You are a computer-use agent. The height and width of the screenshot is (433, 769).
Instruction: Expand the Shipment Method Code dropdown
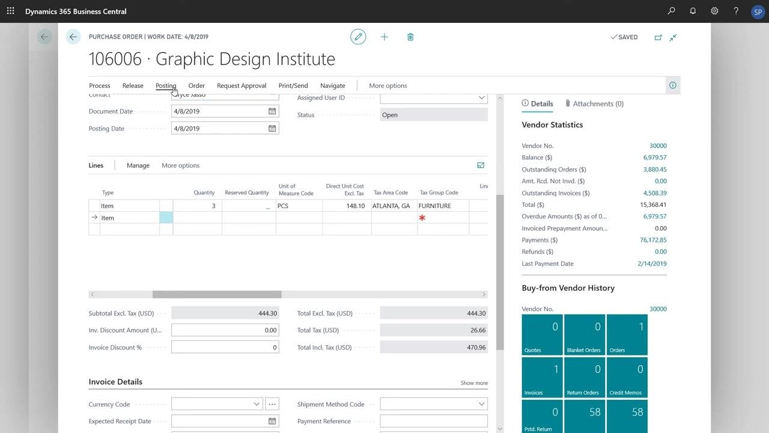click(x=481, y=404)
